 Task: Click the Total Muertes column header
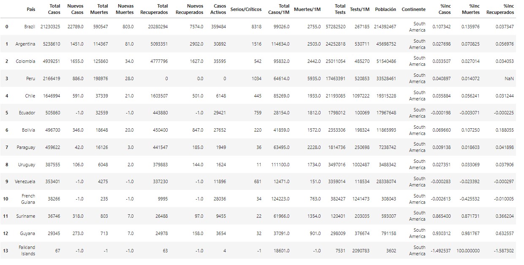pyautogui.click(x=99, y=9)
